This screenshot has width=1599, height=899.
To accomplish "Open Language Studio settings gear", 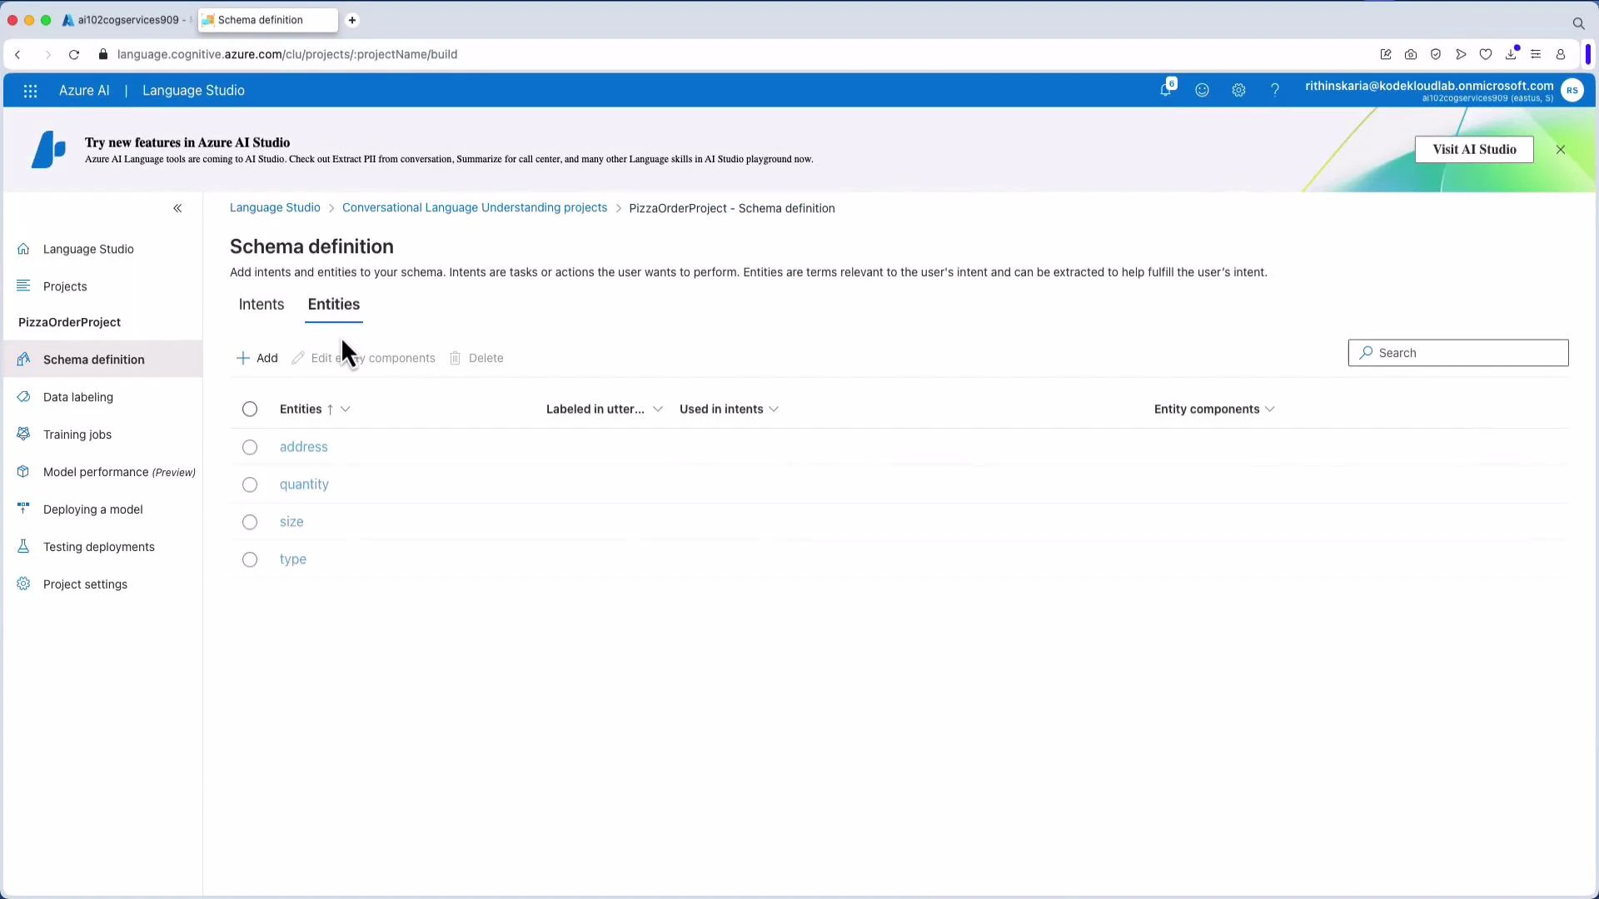I will (x=1238, y=90).
